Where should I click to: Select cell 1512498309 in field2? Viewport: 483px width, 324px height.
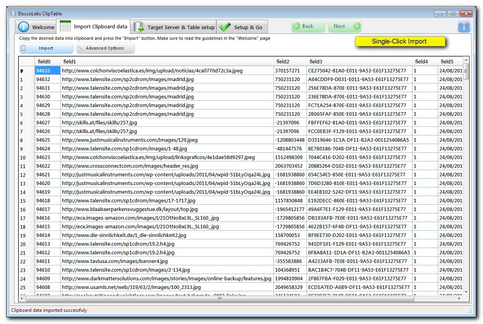[x=290, y=157]
